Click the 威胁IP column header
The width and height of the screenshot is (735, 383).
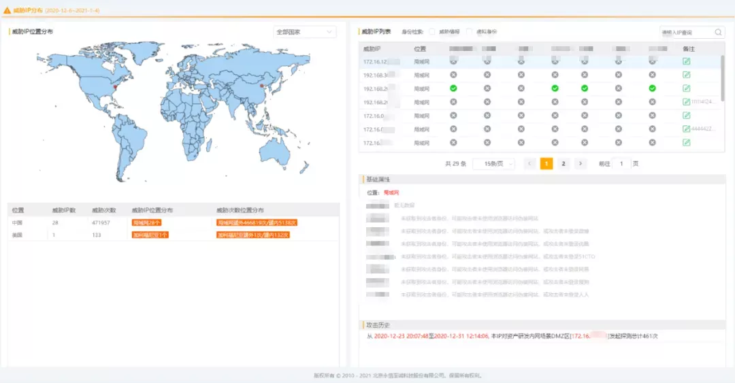tap(372, 49)
